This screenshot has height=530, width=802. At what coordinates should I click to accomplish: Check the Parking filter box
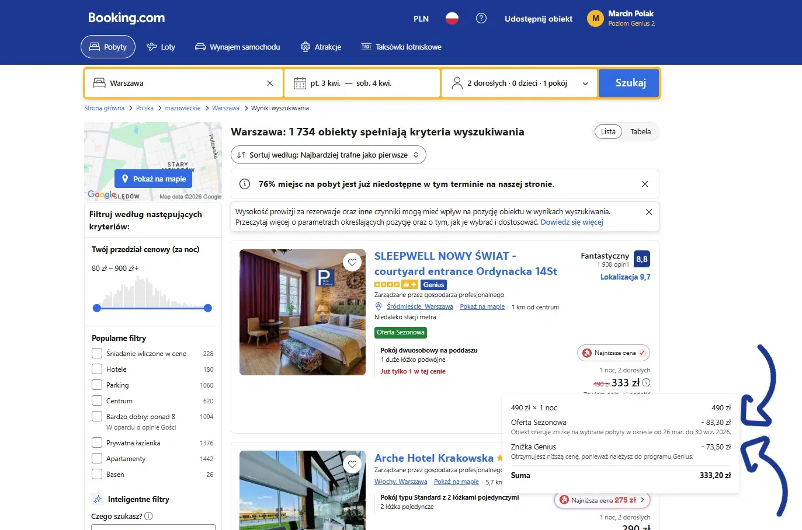tap(97, 385)
